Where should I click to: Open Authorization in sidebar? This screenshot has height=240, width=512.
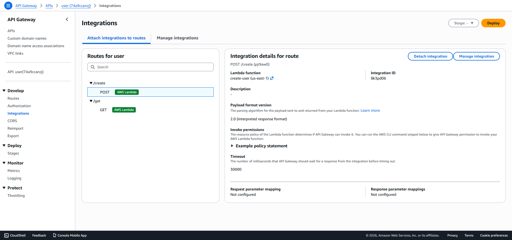pos(19,106)
